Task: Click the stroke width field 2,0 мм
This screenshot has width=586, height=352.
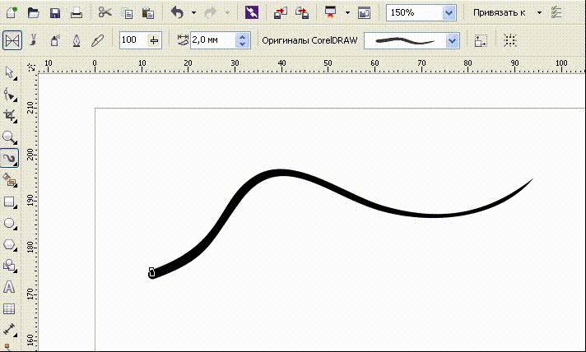Action: [x=213, y=40]
